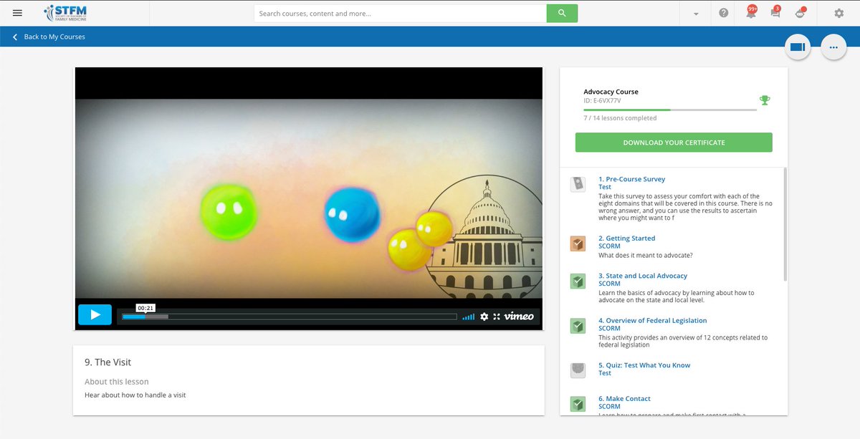
Task: Open the help question mark icon
Action: coord(724,13)
